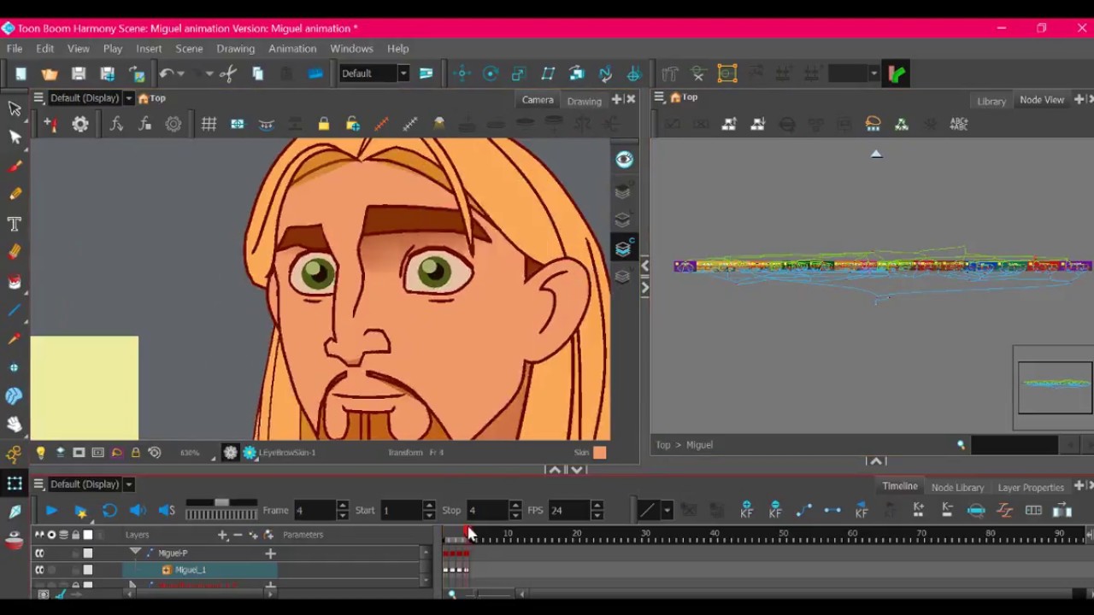The width and height of the screenshot is (1094, 615).
Task: Open the Animation menu
Action: [292, 49]
